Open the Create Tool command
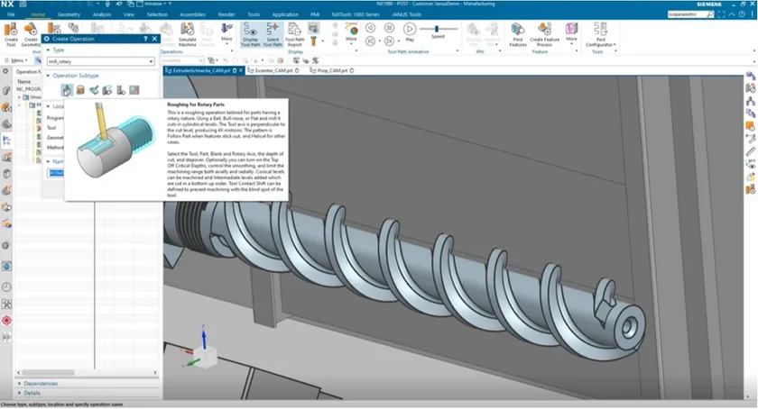Image resolution: width=758 pixels, height=409 pixels. (11, 35)
